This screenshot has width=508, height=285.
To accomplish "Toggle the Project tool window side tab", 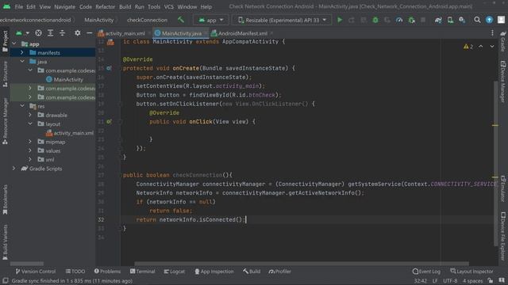I will 5,41.
